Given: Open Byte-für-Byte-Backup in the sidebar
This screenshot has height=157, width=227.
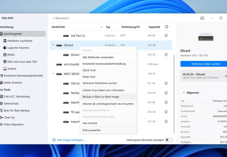Looking at the screenshot, I should coord(15,111).
